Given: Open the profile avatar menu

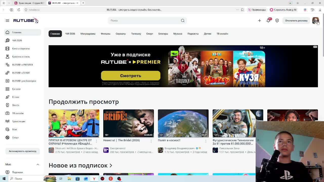Looking at the screenshot, I should click(315, 20).
